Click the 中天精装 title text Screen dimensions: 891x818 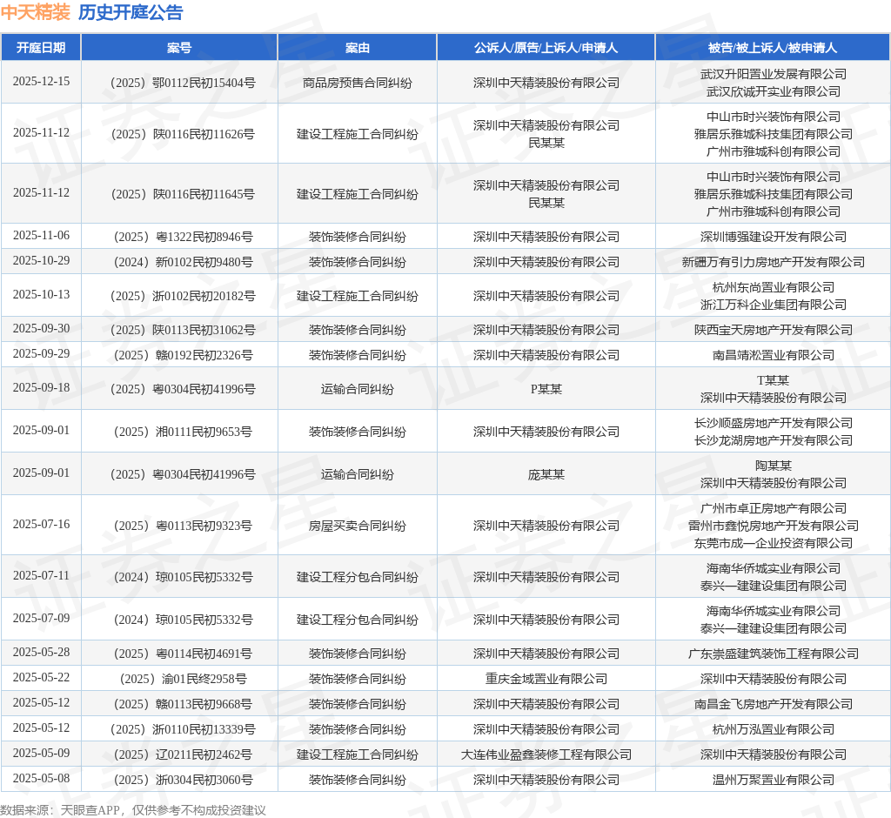click(35, 12)
